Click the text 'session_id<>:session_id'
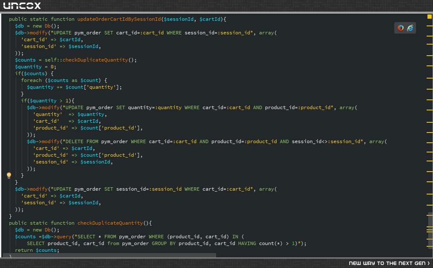This screenshot has width=433, height=268. [326, 141]
